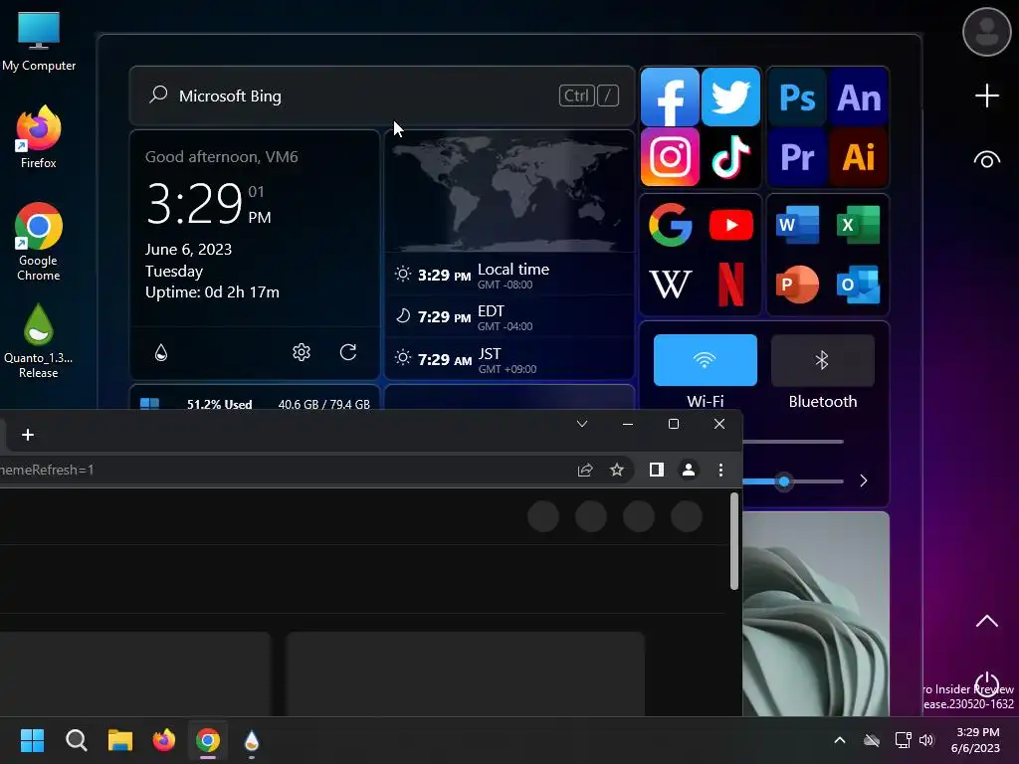Open the Google shortcut icon

click(670, 225)
